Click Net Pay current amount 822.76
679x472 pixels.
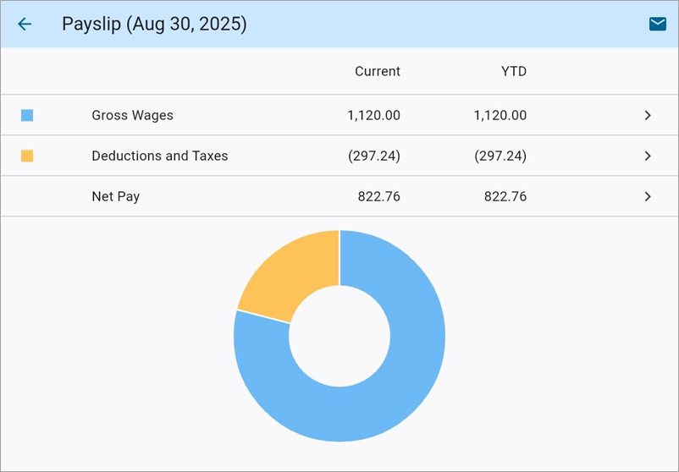pos(378,196)
